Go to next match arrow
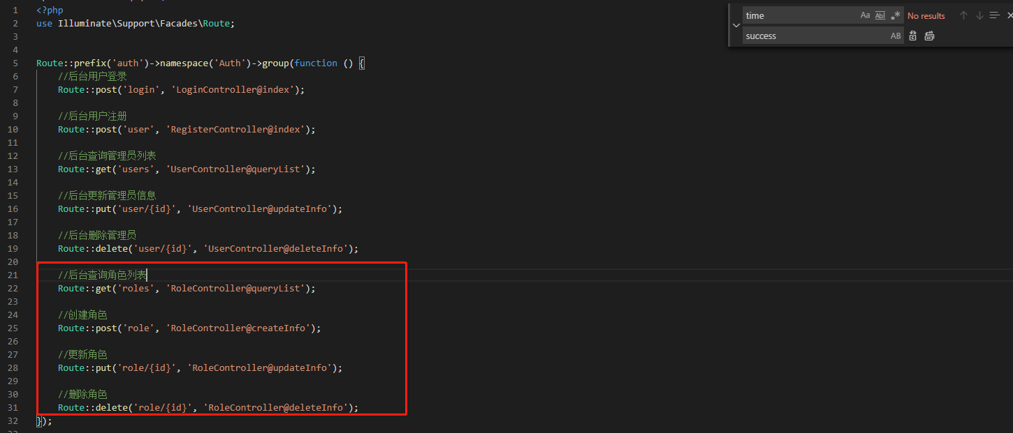Image resolution: width=1013 pixels, height=433 pixels. [979, 15]
